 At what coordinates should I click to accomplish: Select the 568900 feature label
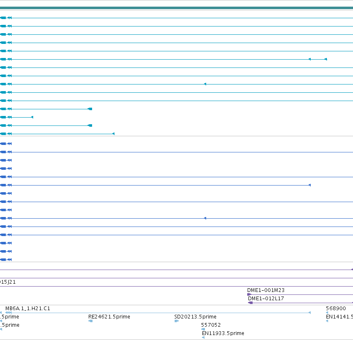336,308
